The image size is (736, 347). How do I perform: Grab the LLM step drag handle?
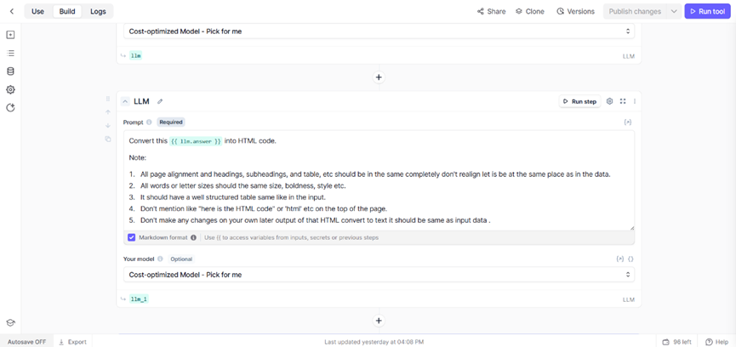click(x=107, y=99)
